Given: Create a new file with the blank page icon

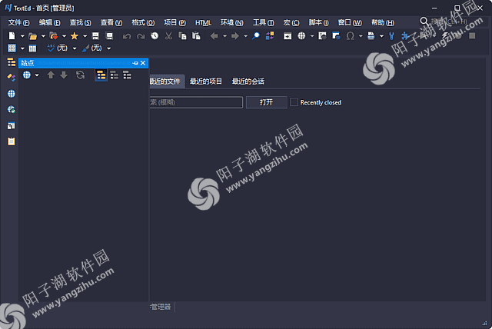Looking at the screenshot, I should 12,36.
